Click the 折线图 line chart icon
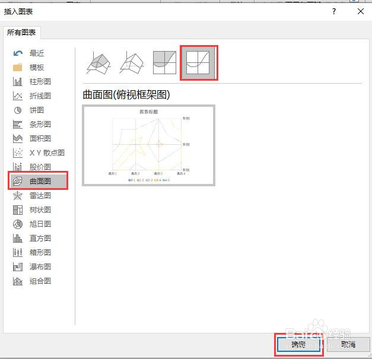This screenshot has width=372, height=359. 18,96
